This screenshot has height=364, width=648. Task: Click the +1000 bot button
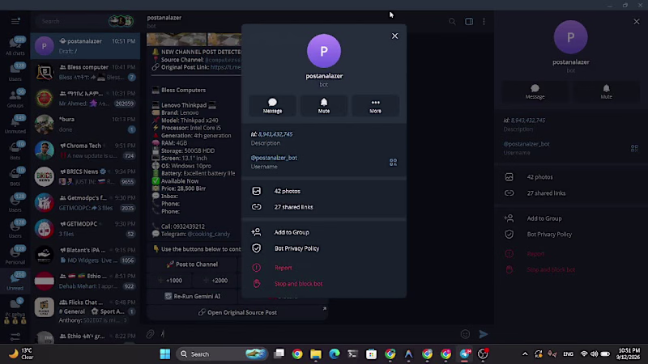[170, 280]
